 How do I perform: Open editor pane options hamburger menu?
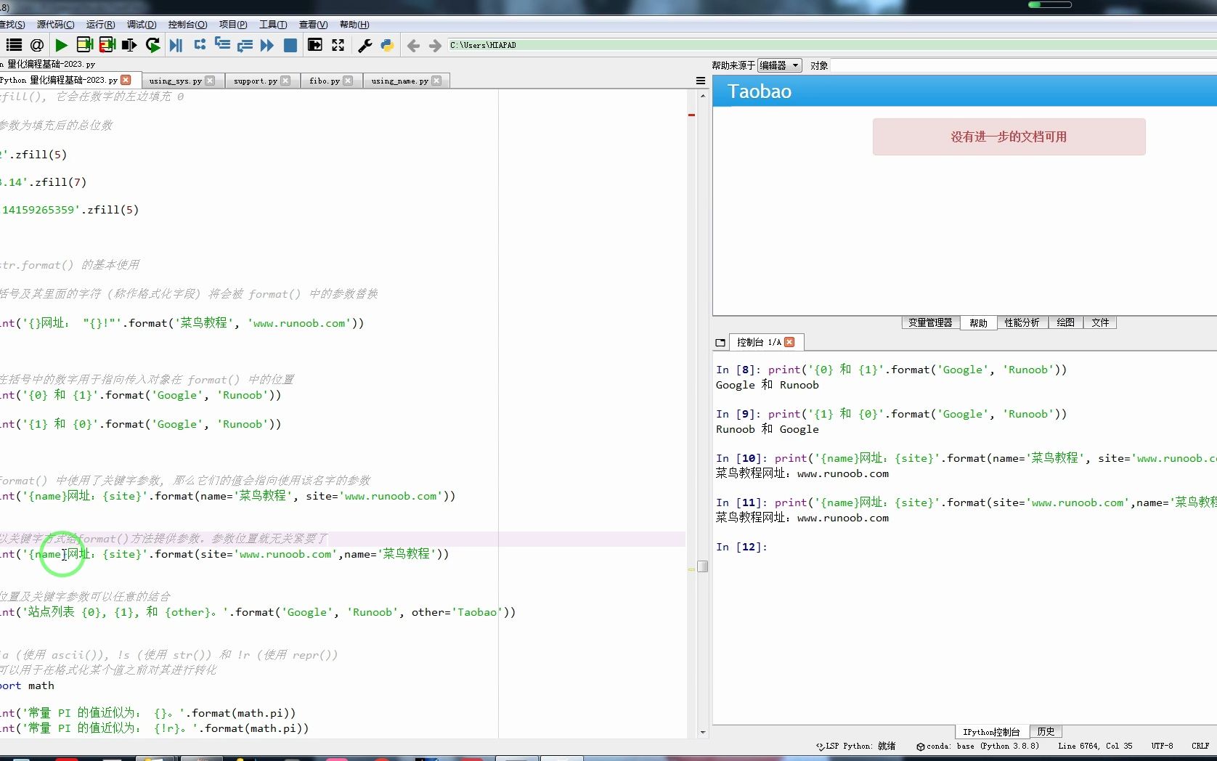[701, 81]
